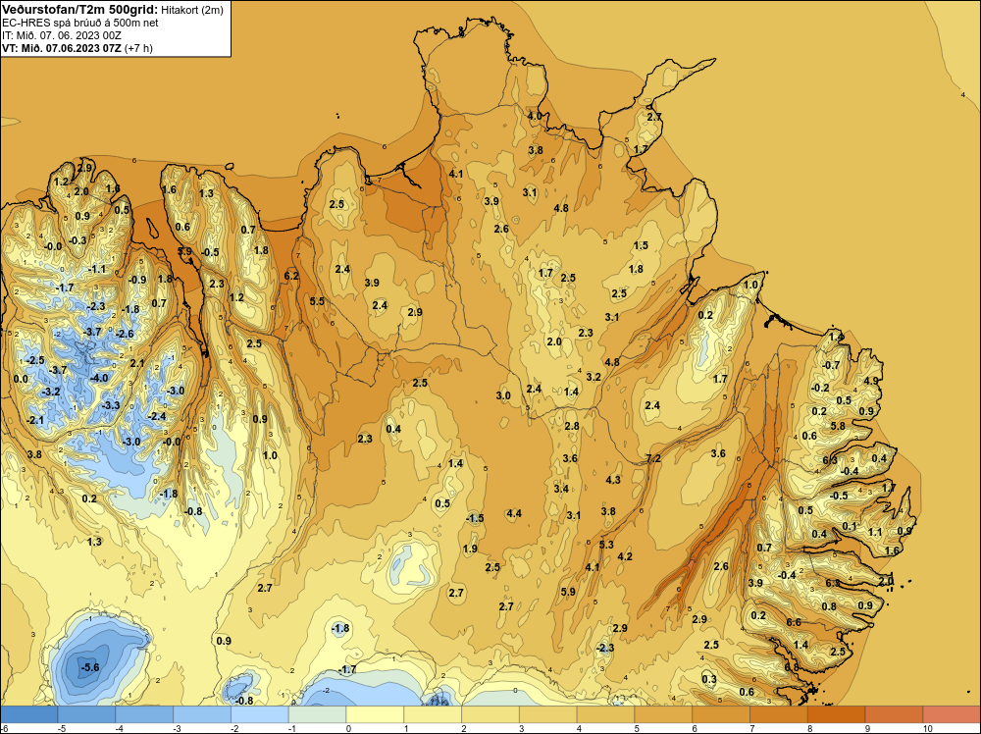Click the temperature value "5.8" on the map
981x734 pixels.
point(838,426)
